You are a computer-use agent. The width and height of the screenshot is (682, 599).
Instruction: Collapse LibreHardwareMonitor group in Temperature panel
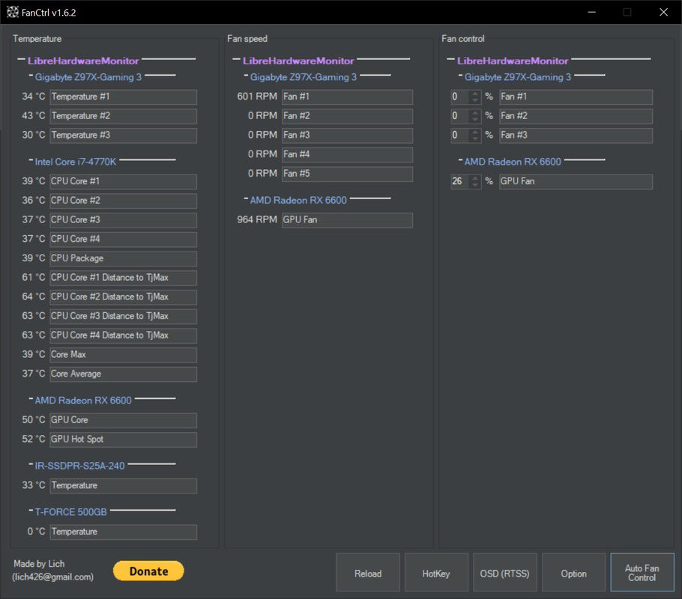tap(21, 59)
